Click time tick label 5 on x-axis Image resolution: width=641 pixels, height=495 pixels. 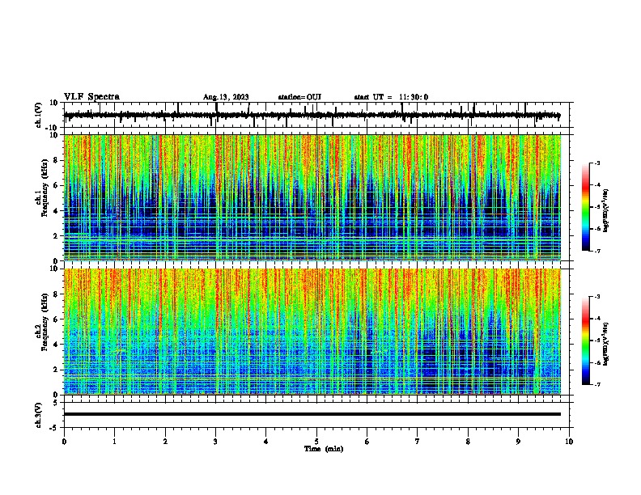(316, 442)
